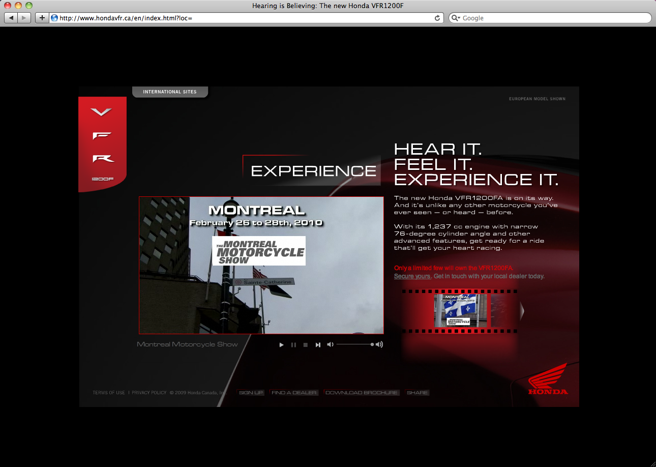Click the European Model Shown note
Viewport: 656px width, 467px height.
coord(537,99)
